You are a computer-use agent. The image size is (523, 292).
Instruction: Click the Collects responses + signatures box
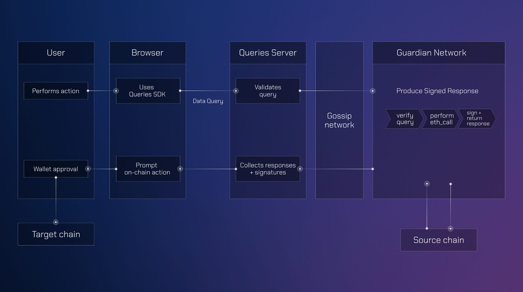point(268,169)
